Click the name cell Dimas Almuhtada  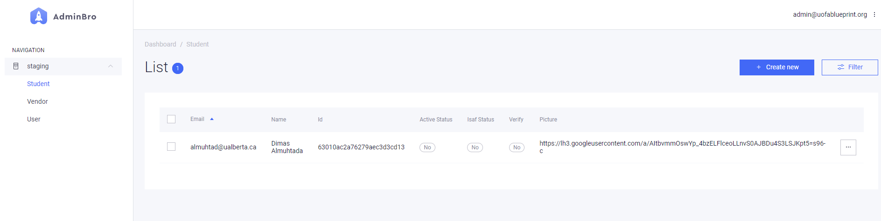click(287, 147)
